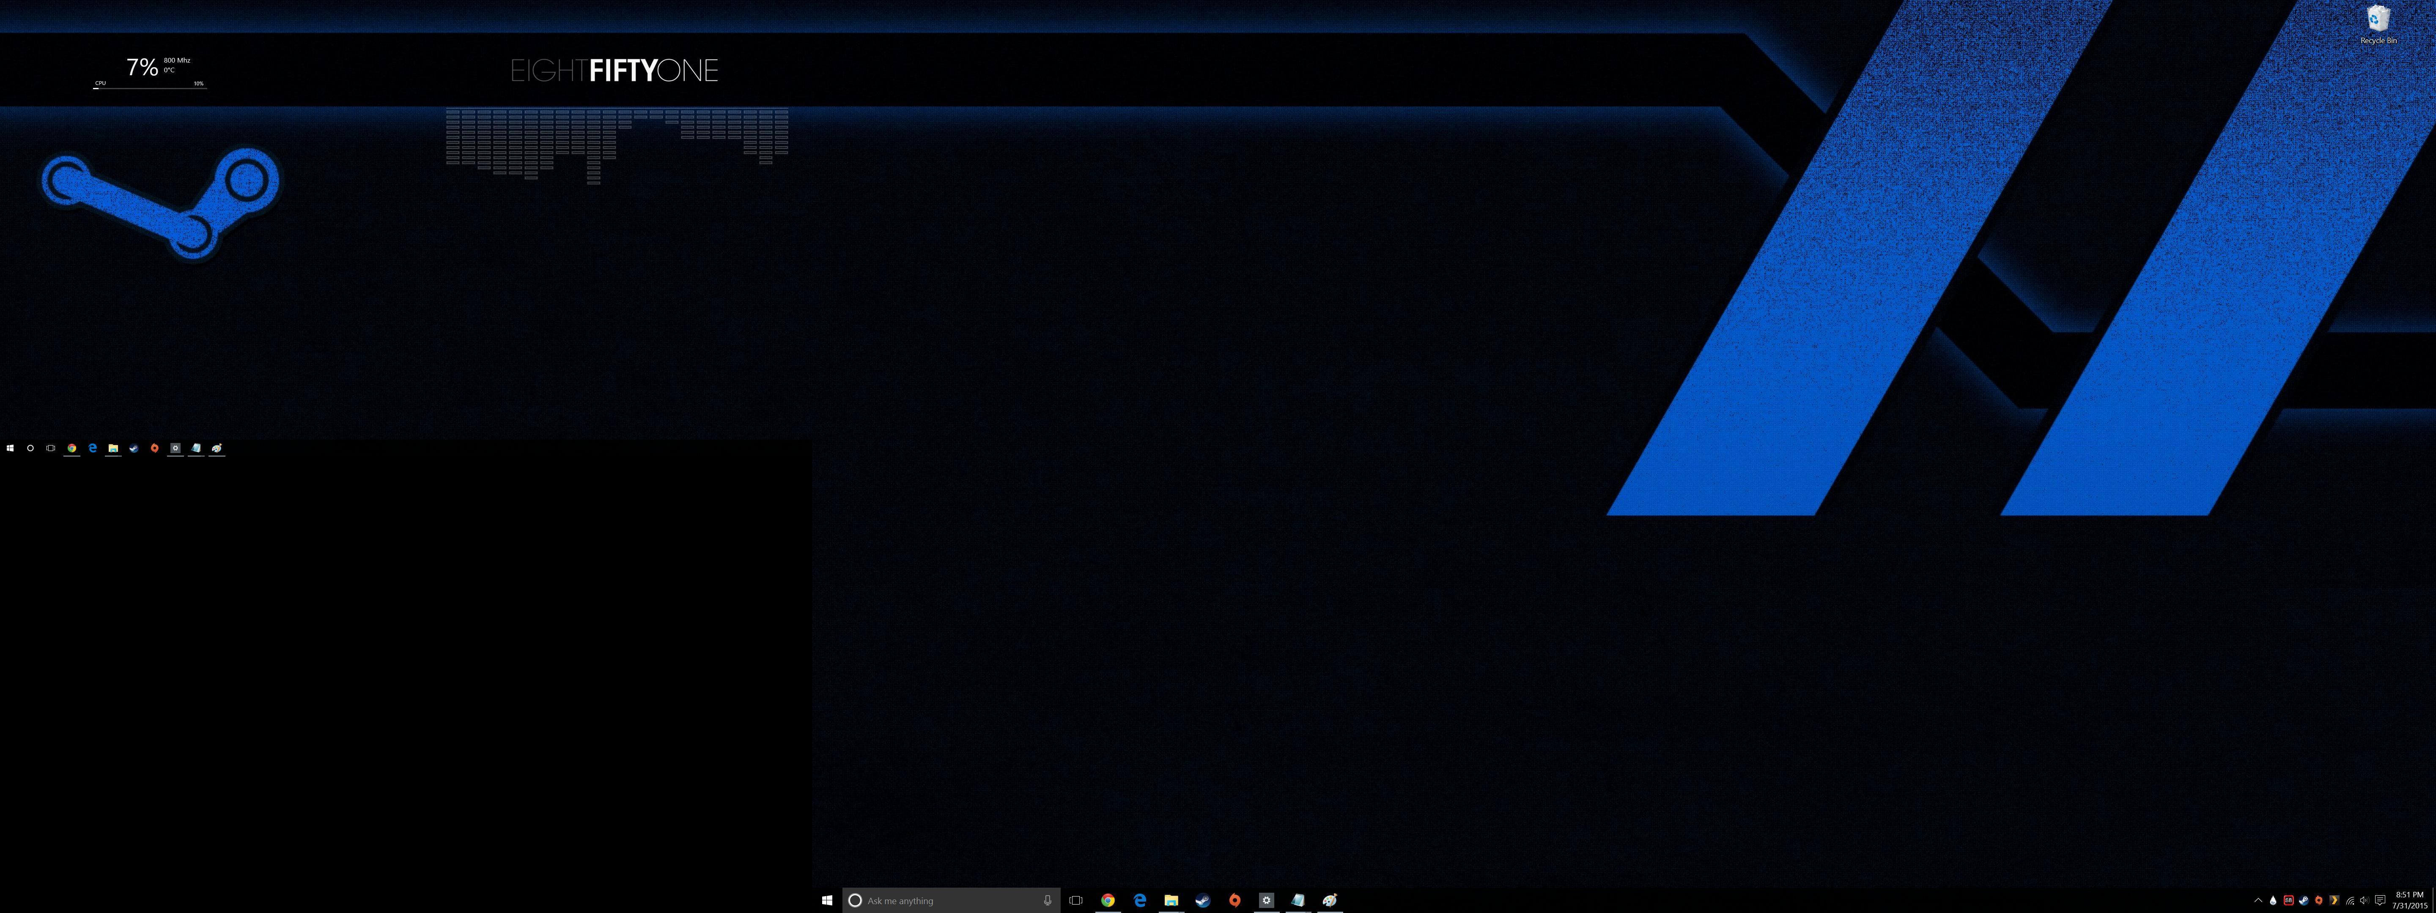
Task: Click the EIGHTFIFTYONE clock widget text
Action: pos(614,71)
